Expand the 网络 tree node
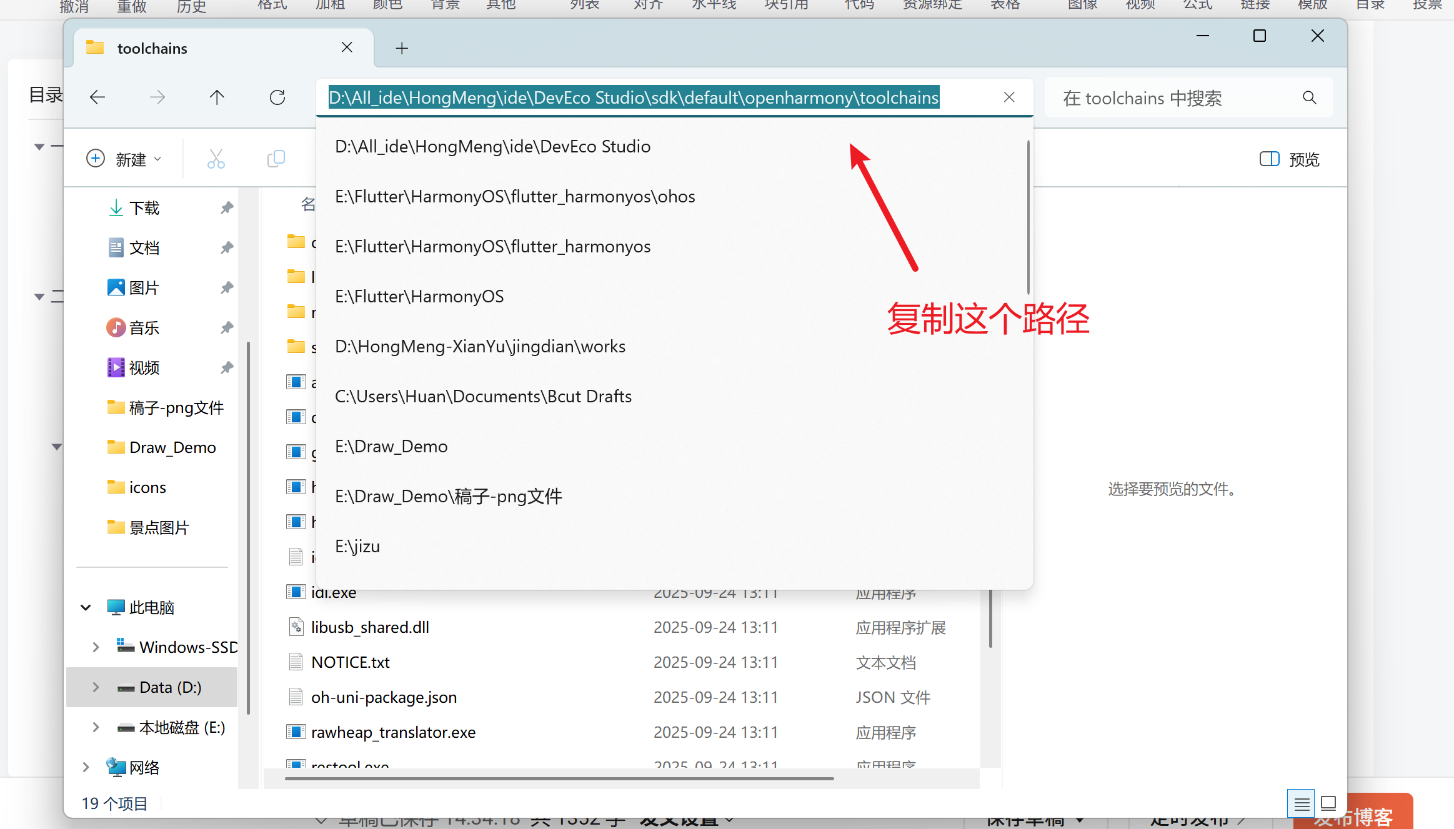The width and height of the screenshot is (1454, 829). (86, 767)
